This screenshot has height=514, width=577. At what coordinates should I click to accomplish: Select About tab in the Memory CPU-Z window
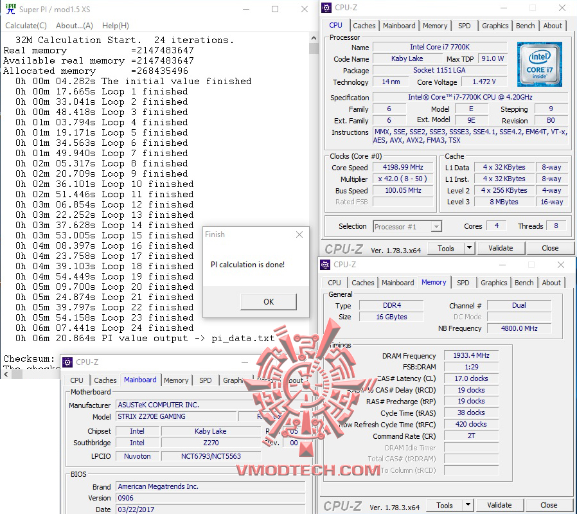(551, 283)
